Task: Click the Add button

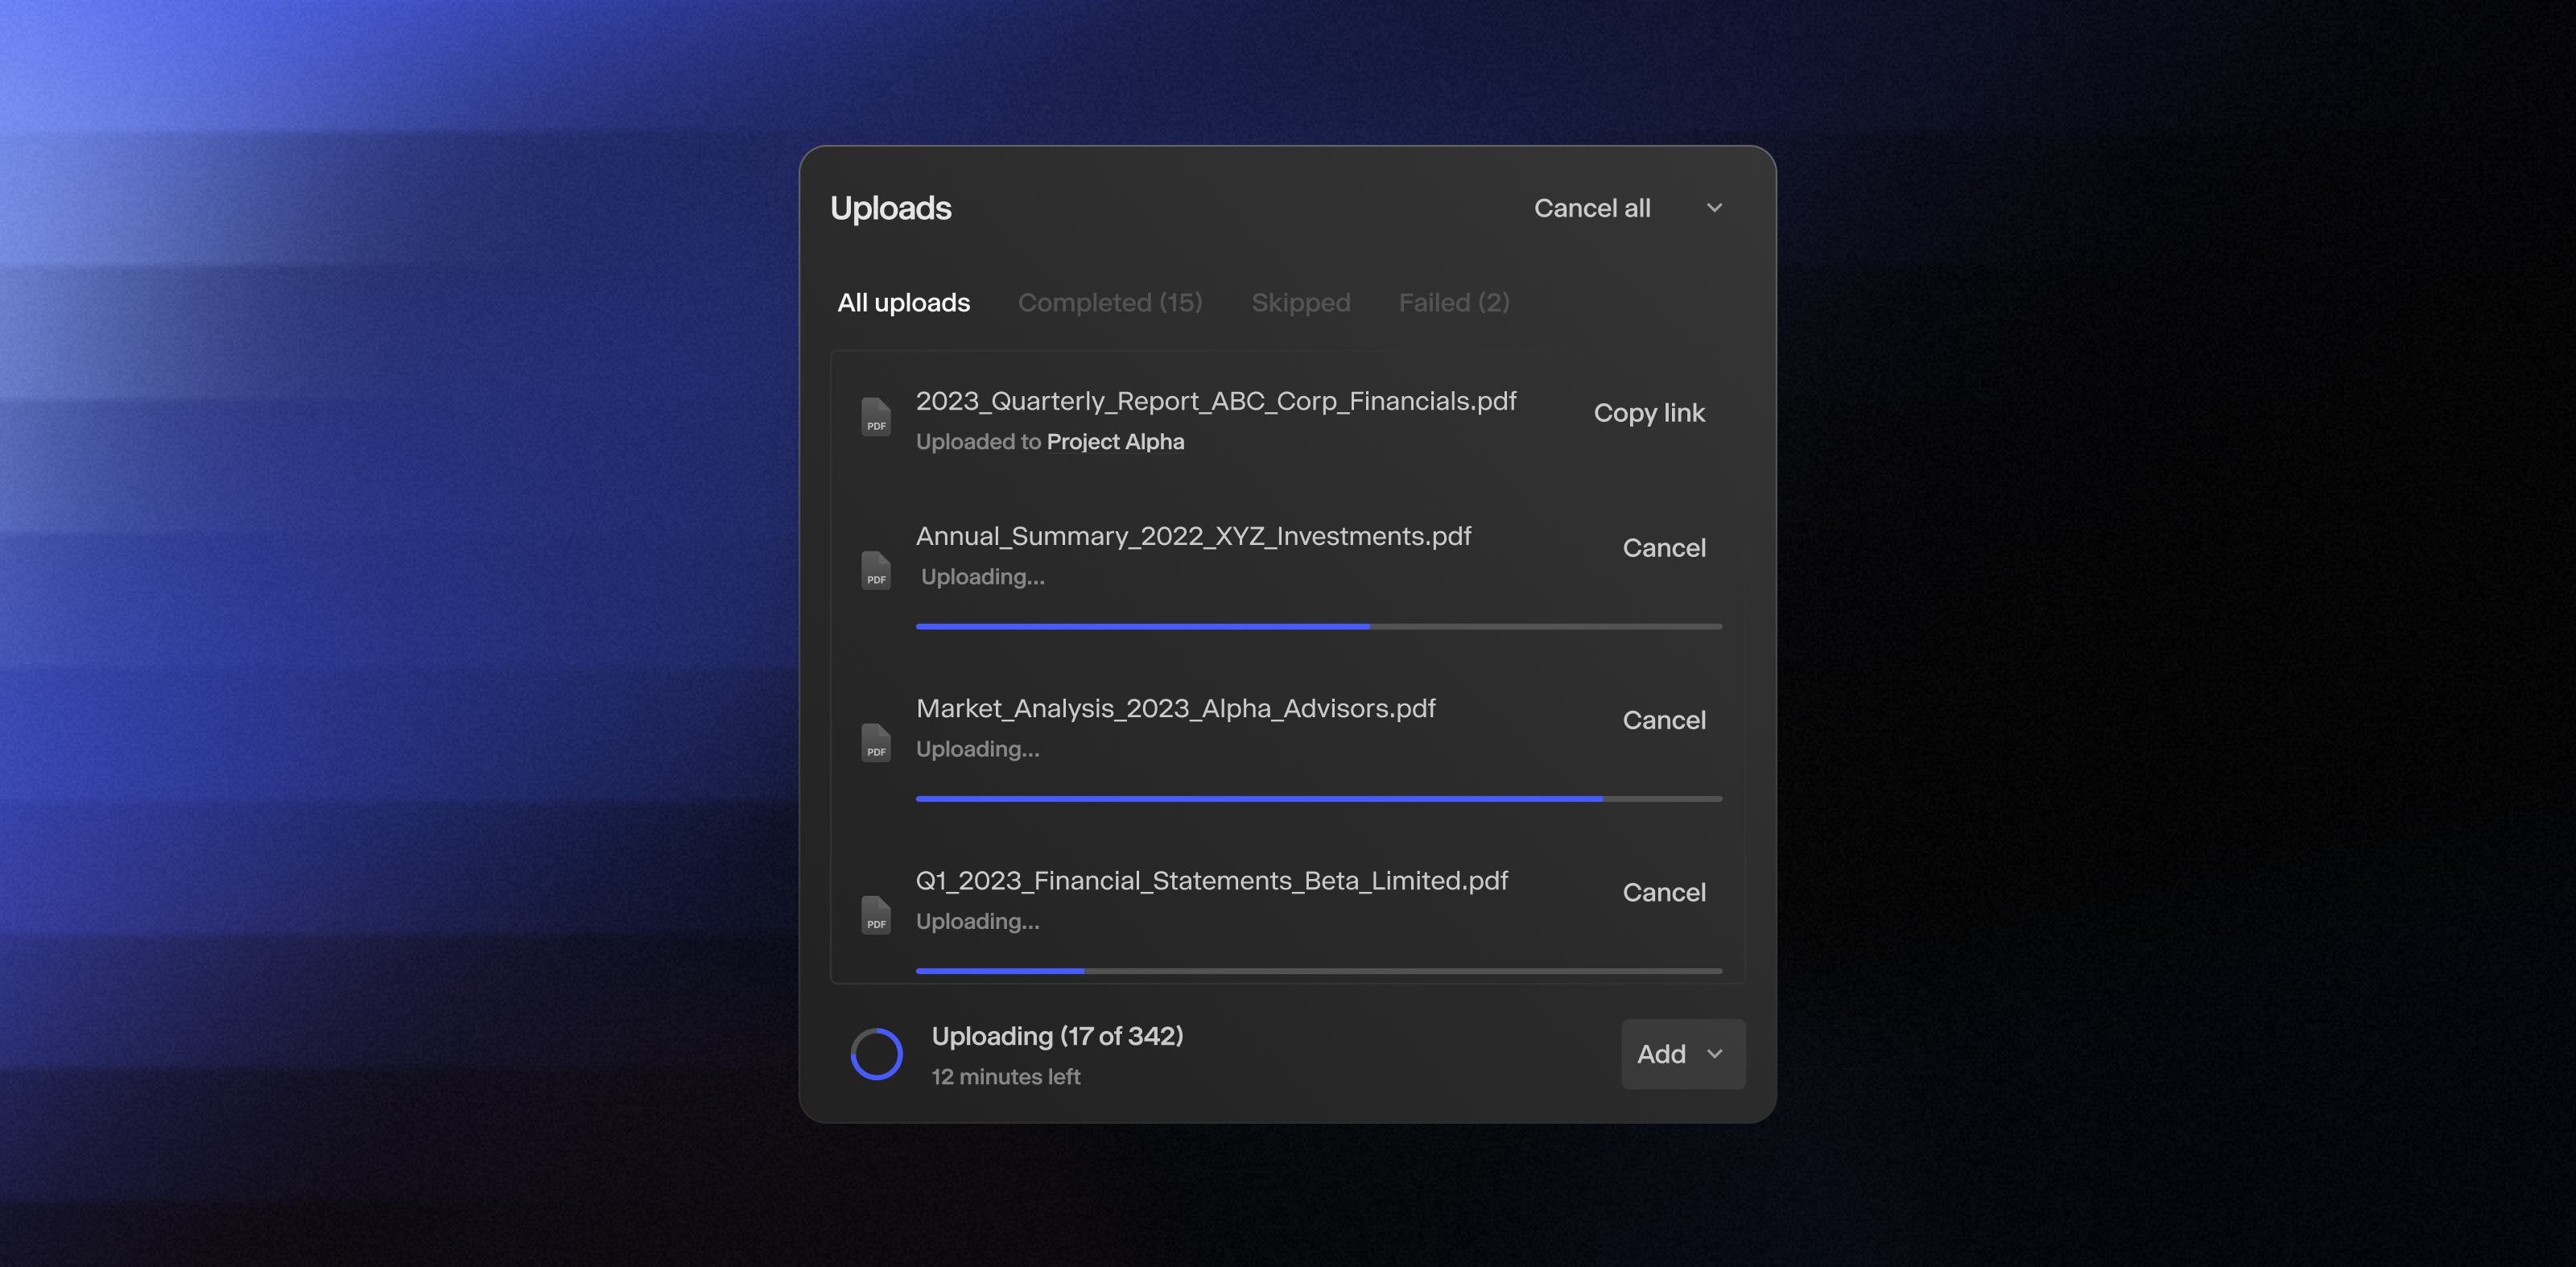Action: pyautogui.click(x=1661, y=1054)
